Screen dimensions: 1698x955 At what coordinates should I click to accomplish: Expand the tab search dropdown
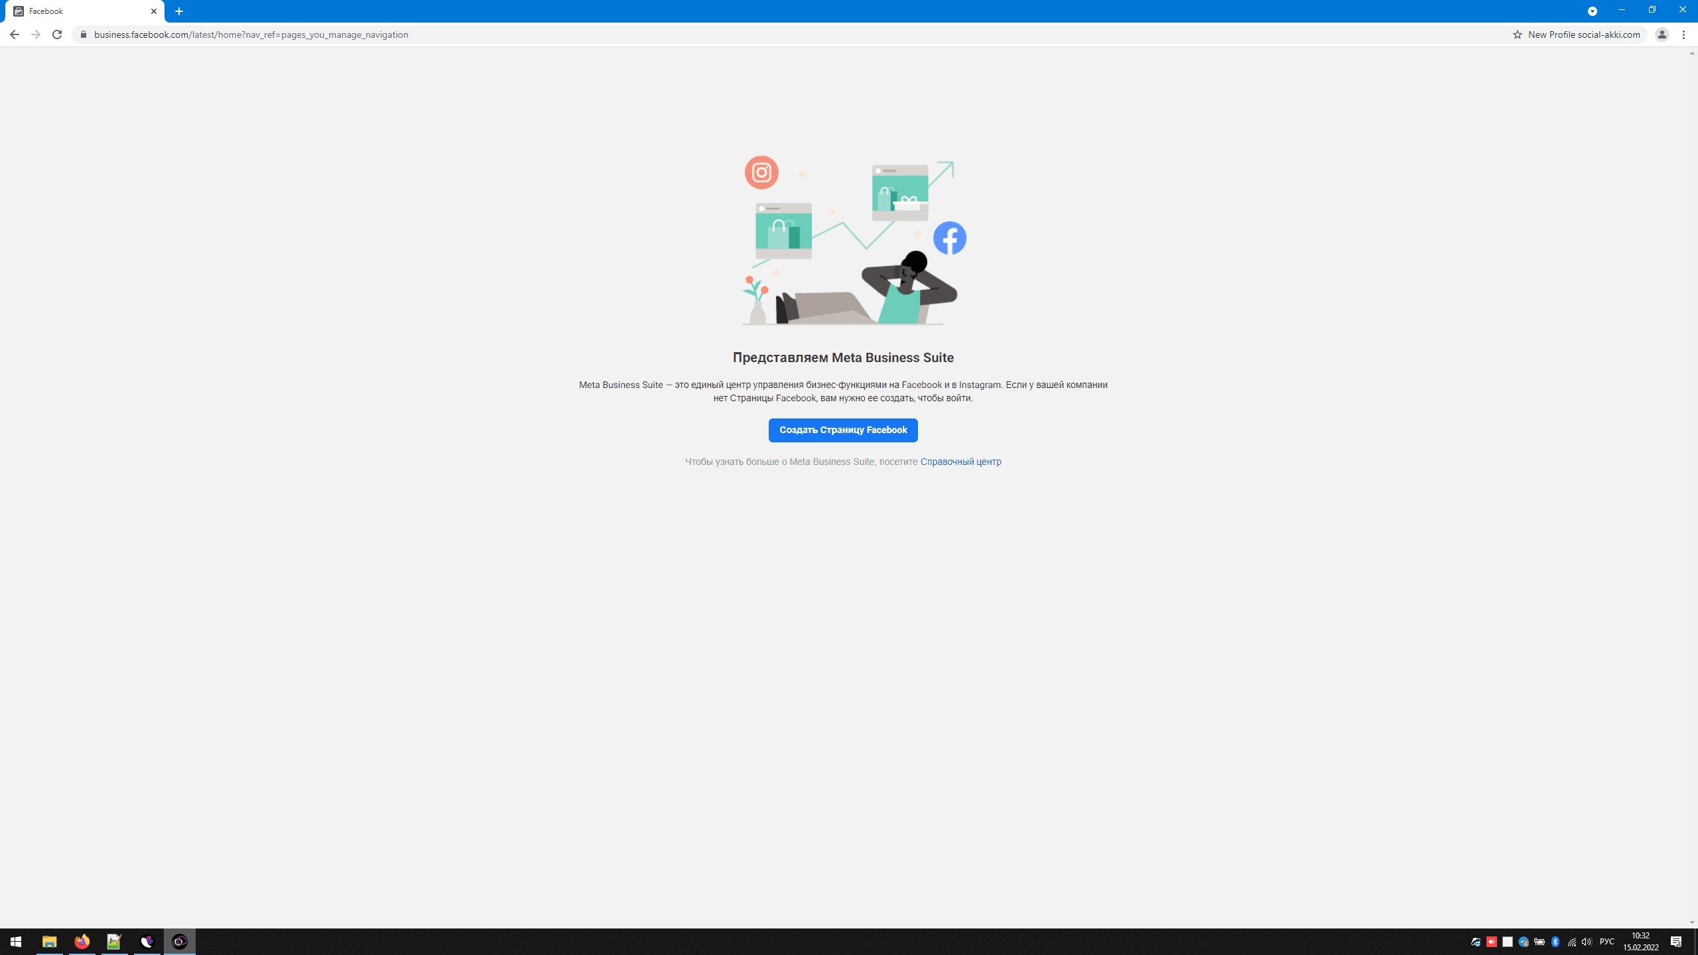point(1592,11)
